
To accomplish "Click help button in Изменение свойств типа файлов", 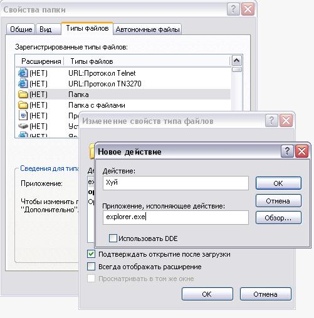I will tap(271, 120).
